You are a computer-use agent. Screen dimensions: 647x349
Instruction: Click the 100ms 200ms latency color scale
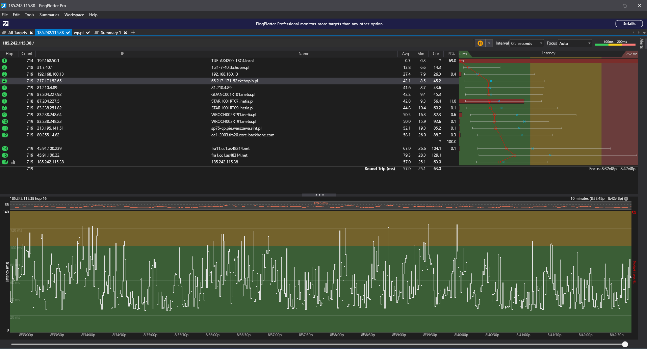pyautogui.click(x=615, y=43)
